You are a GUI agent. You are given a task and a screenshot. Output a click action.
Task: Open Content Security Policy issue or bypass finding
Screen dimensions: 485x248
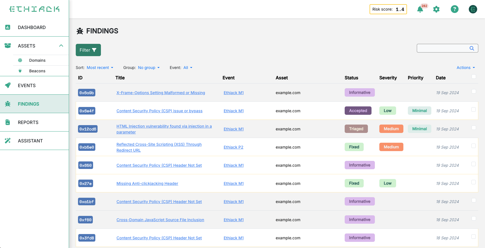[159, 111]
